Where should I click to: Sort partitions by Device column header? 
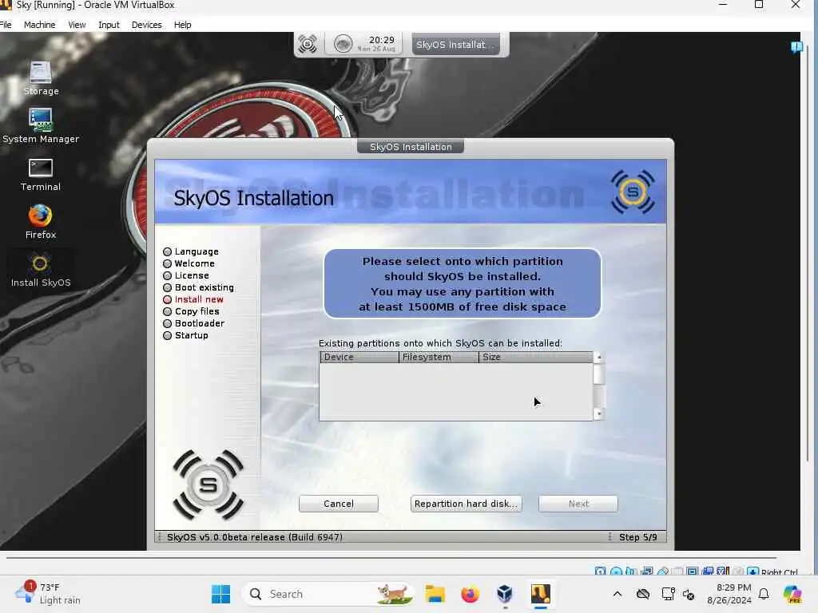coord(359,357)
